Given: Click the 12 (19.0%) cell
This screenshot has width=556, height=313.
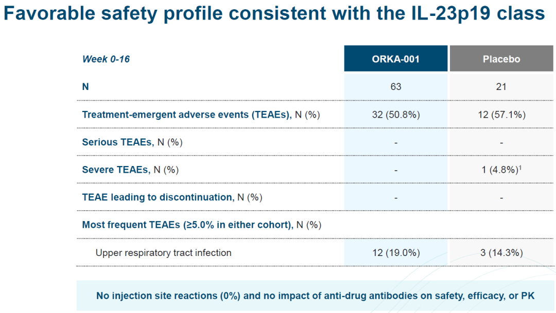Looking at the screenshot, I should (x=395, y=253).
